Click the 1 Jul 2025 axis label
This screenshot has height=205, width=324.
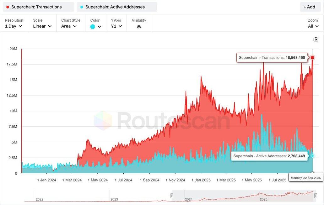coord(277,180)
